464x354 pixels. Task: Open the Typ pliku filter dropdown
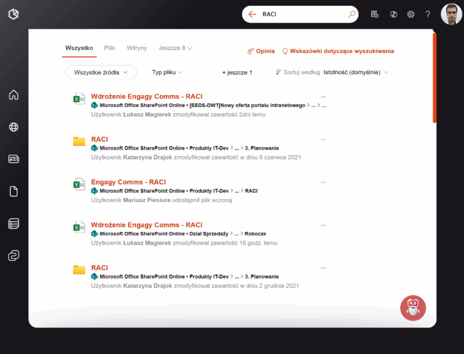(x=167, y=73)
